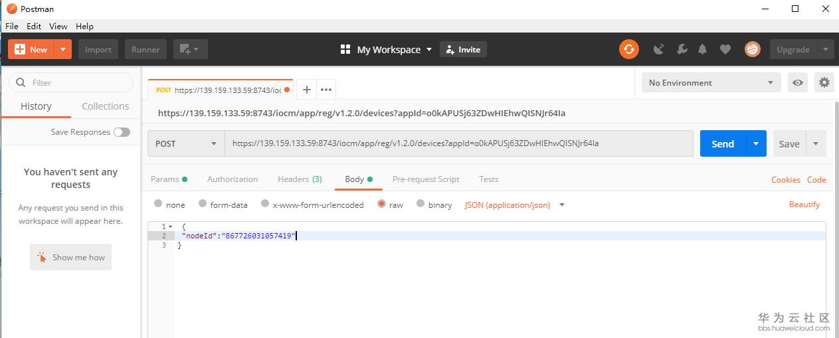Click the sync status icon

629,49
